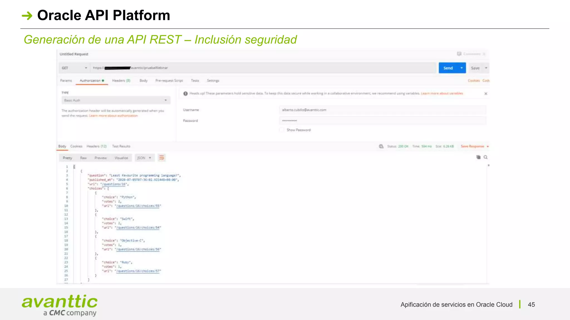Click the "Python" choice value
The height and width of the screenshot is (320, 570).
pos(127,197)
